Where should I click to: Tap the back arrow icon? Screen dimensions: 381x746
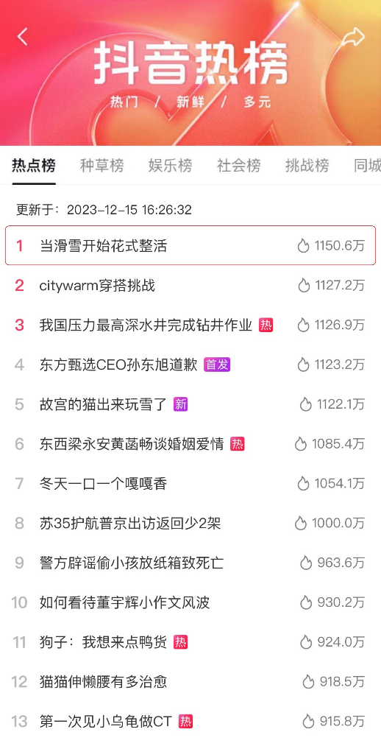coord(23,37)
